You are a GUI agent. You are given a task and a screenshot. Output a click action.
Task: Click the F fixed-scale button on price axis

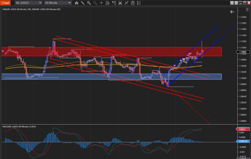point(247,10)
